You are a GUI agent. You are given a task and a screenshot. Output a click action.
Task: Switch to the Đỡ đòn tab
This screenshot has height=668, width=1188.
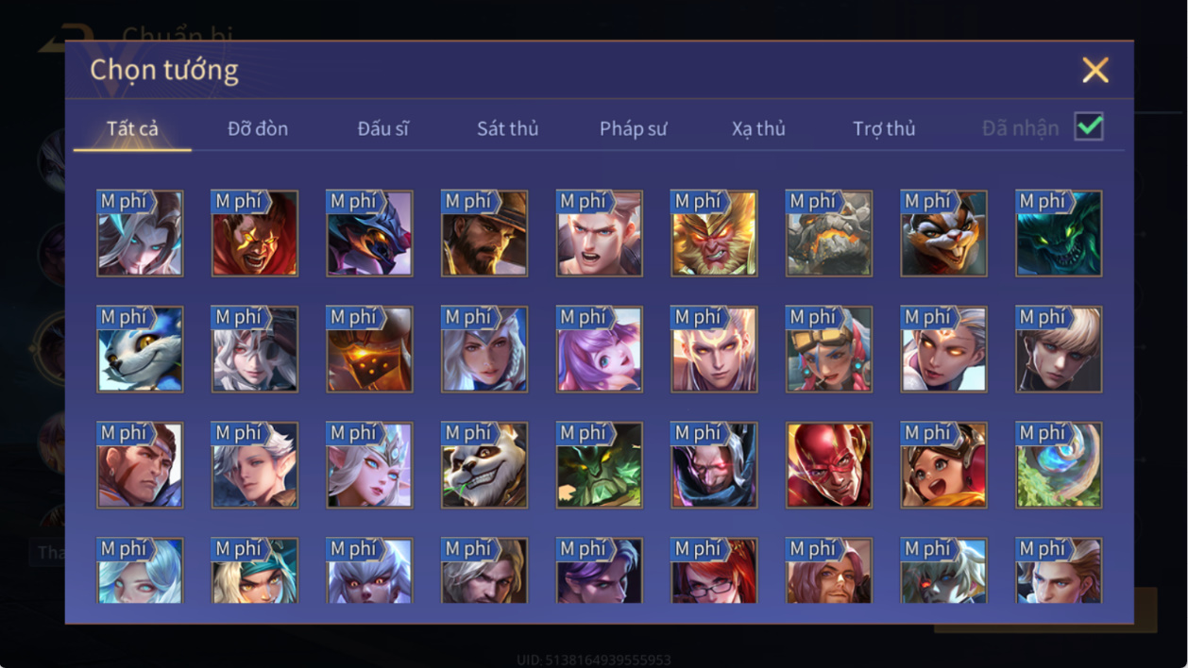258,128
